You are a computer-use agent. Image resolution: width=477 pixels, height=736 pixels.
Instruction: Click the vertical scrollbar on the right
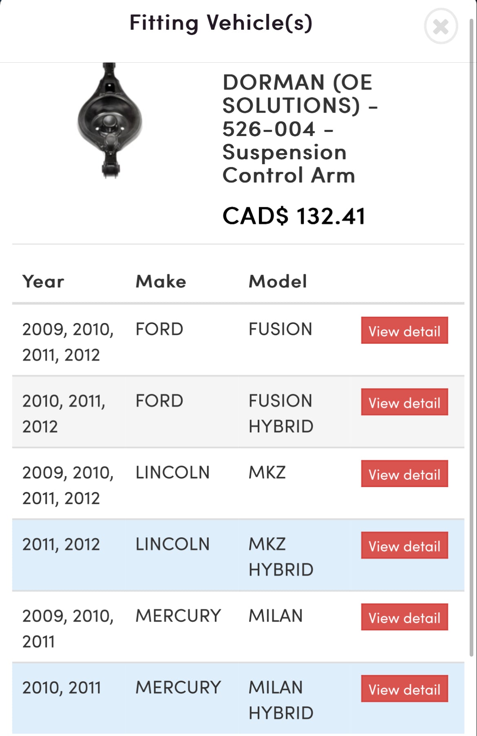pyautogui.click(x=472, y=326)
